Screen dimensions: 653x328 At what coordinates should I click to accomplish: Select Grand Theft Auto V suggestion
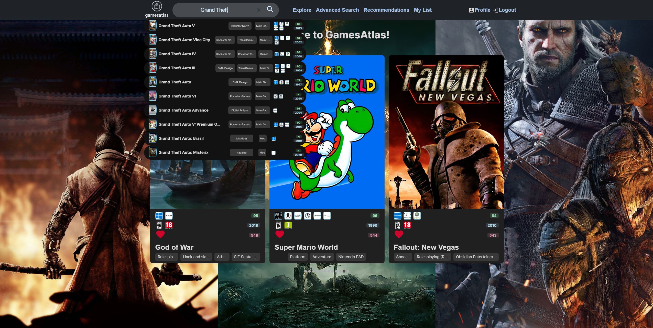coord(177,26)
